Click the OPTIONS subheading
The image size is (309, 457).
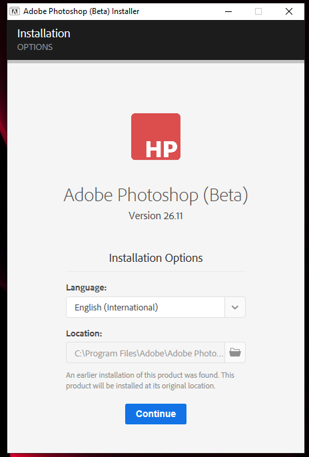[x=35, y=47]
